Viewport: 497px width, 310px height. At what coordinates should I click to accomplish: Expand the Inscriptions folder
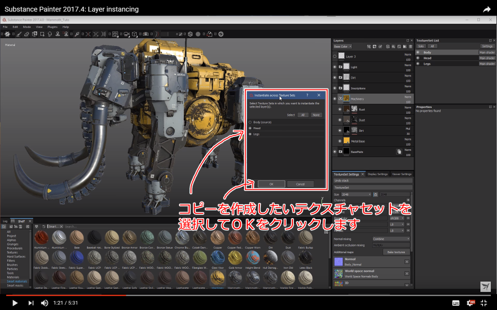click(x=341, y=88)
